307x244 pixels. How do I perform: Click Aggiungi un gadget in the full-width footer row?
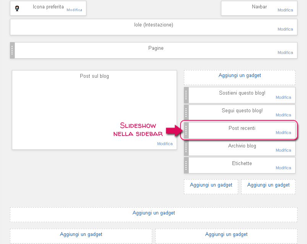click(154, 213)
